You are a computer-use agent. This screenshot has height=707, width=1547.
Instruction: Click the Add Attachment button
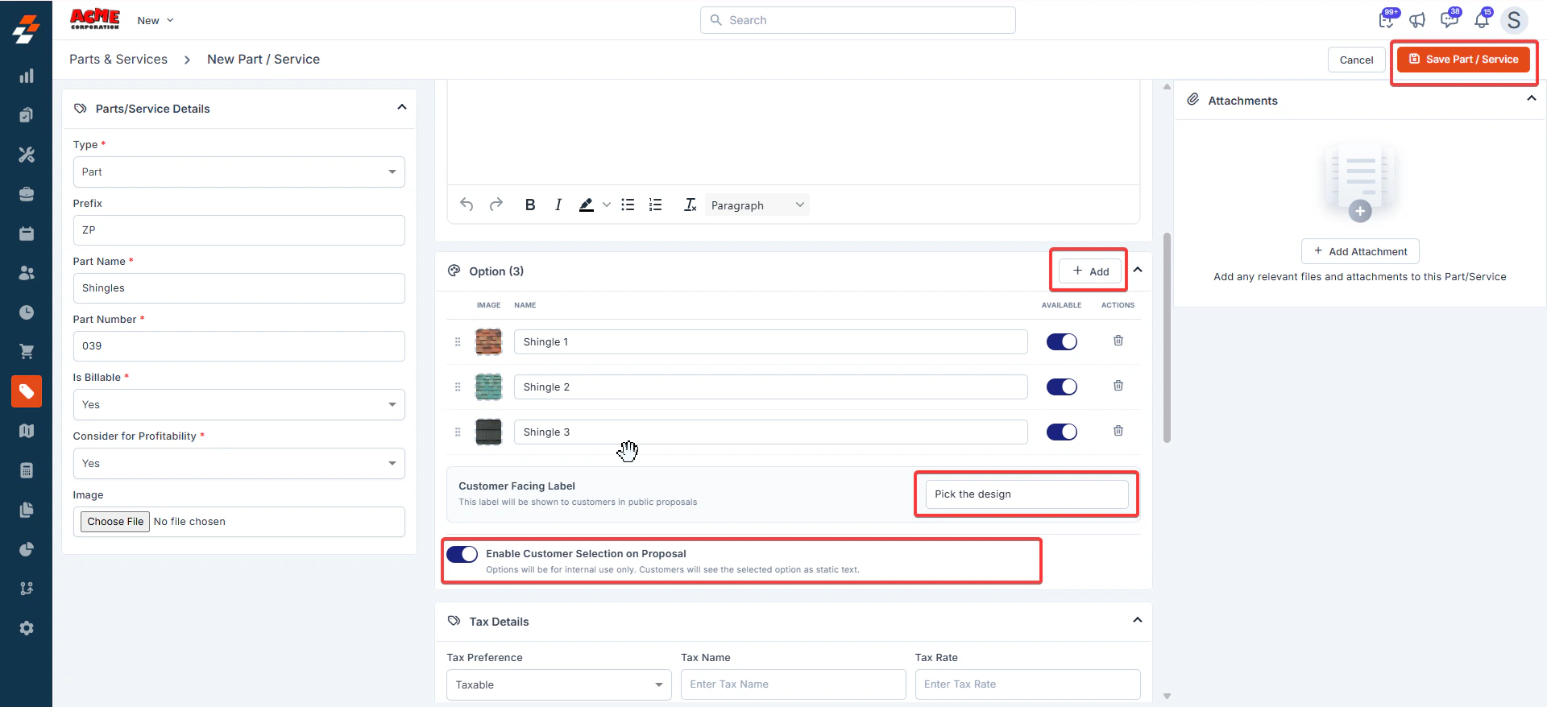(1360, 251)
